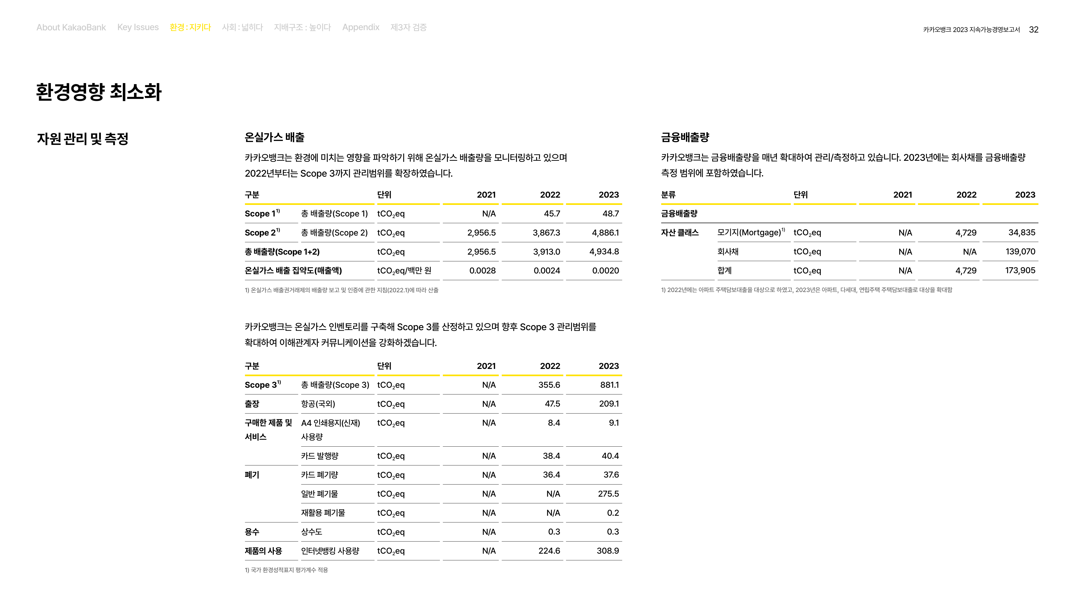This screenshot has height=605, width=1075.
Task: Click the unit cell tCO₂eq/백만 원
Action: (404, 271)
